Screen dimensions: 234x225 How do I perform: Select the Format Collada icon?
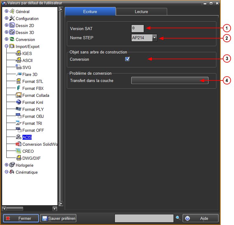coord(18,95)
